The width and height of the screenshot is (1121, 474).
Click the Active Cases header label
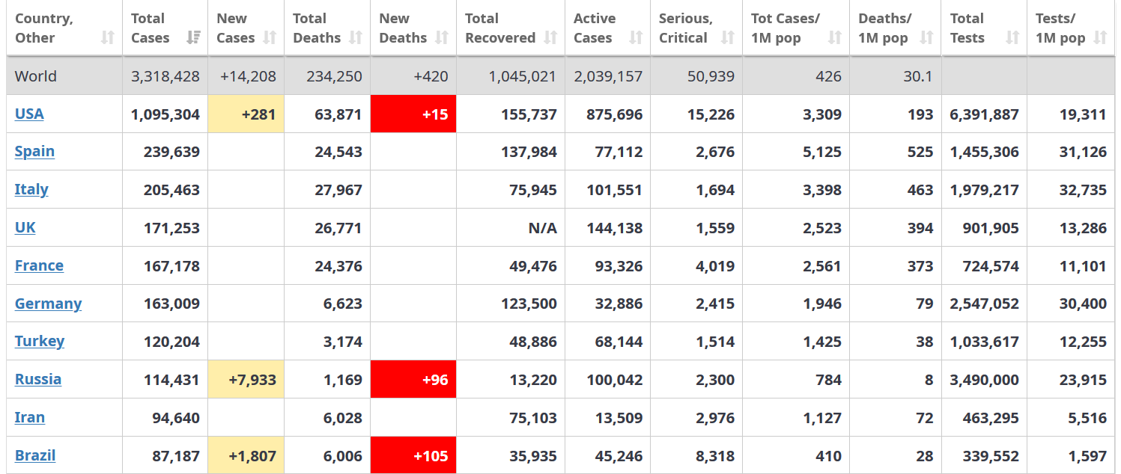coord(594,28)
